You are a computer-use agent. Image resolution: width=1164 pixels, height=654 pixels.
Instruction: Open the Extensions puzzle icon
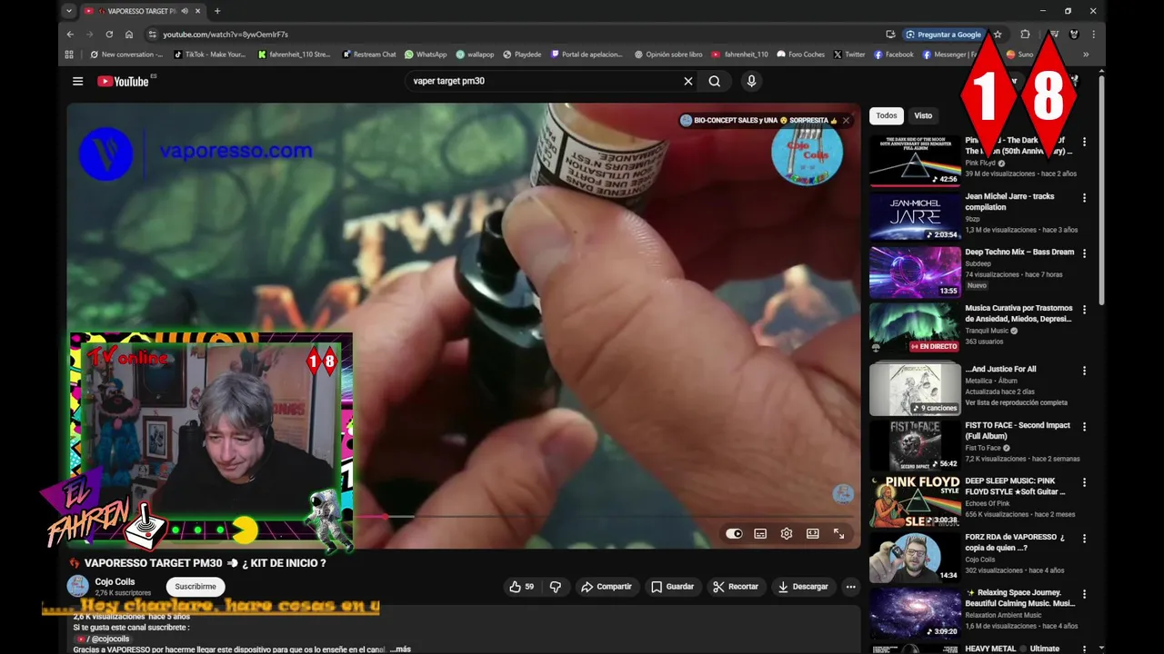(1025, 35)
